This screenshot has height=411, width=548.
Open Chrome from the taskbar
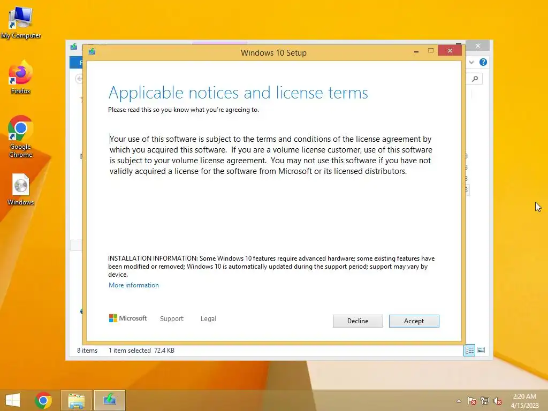[43, 400]
